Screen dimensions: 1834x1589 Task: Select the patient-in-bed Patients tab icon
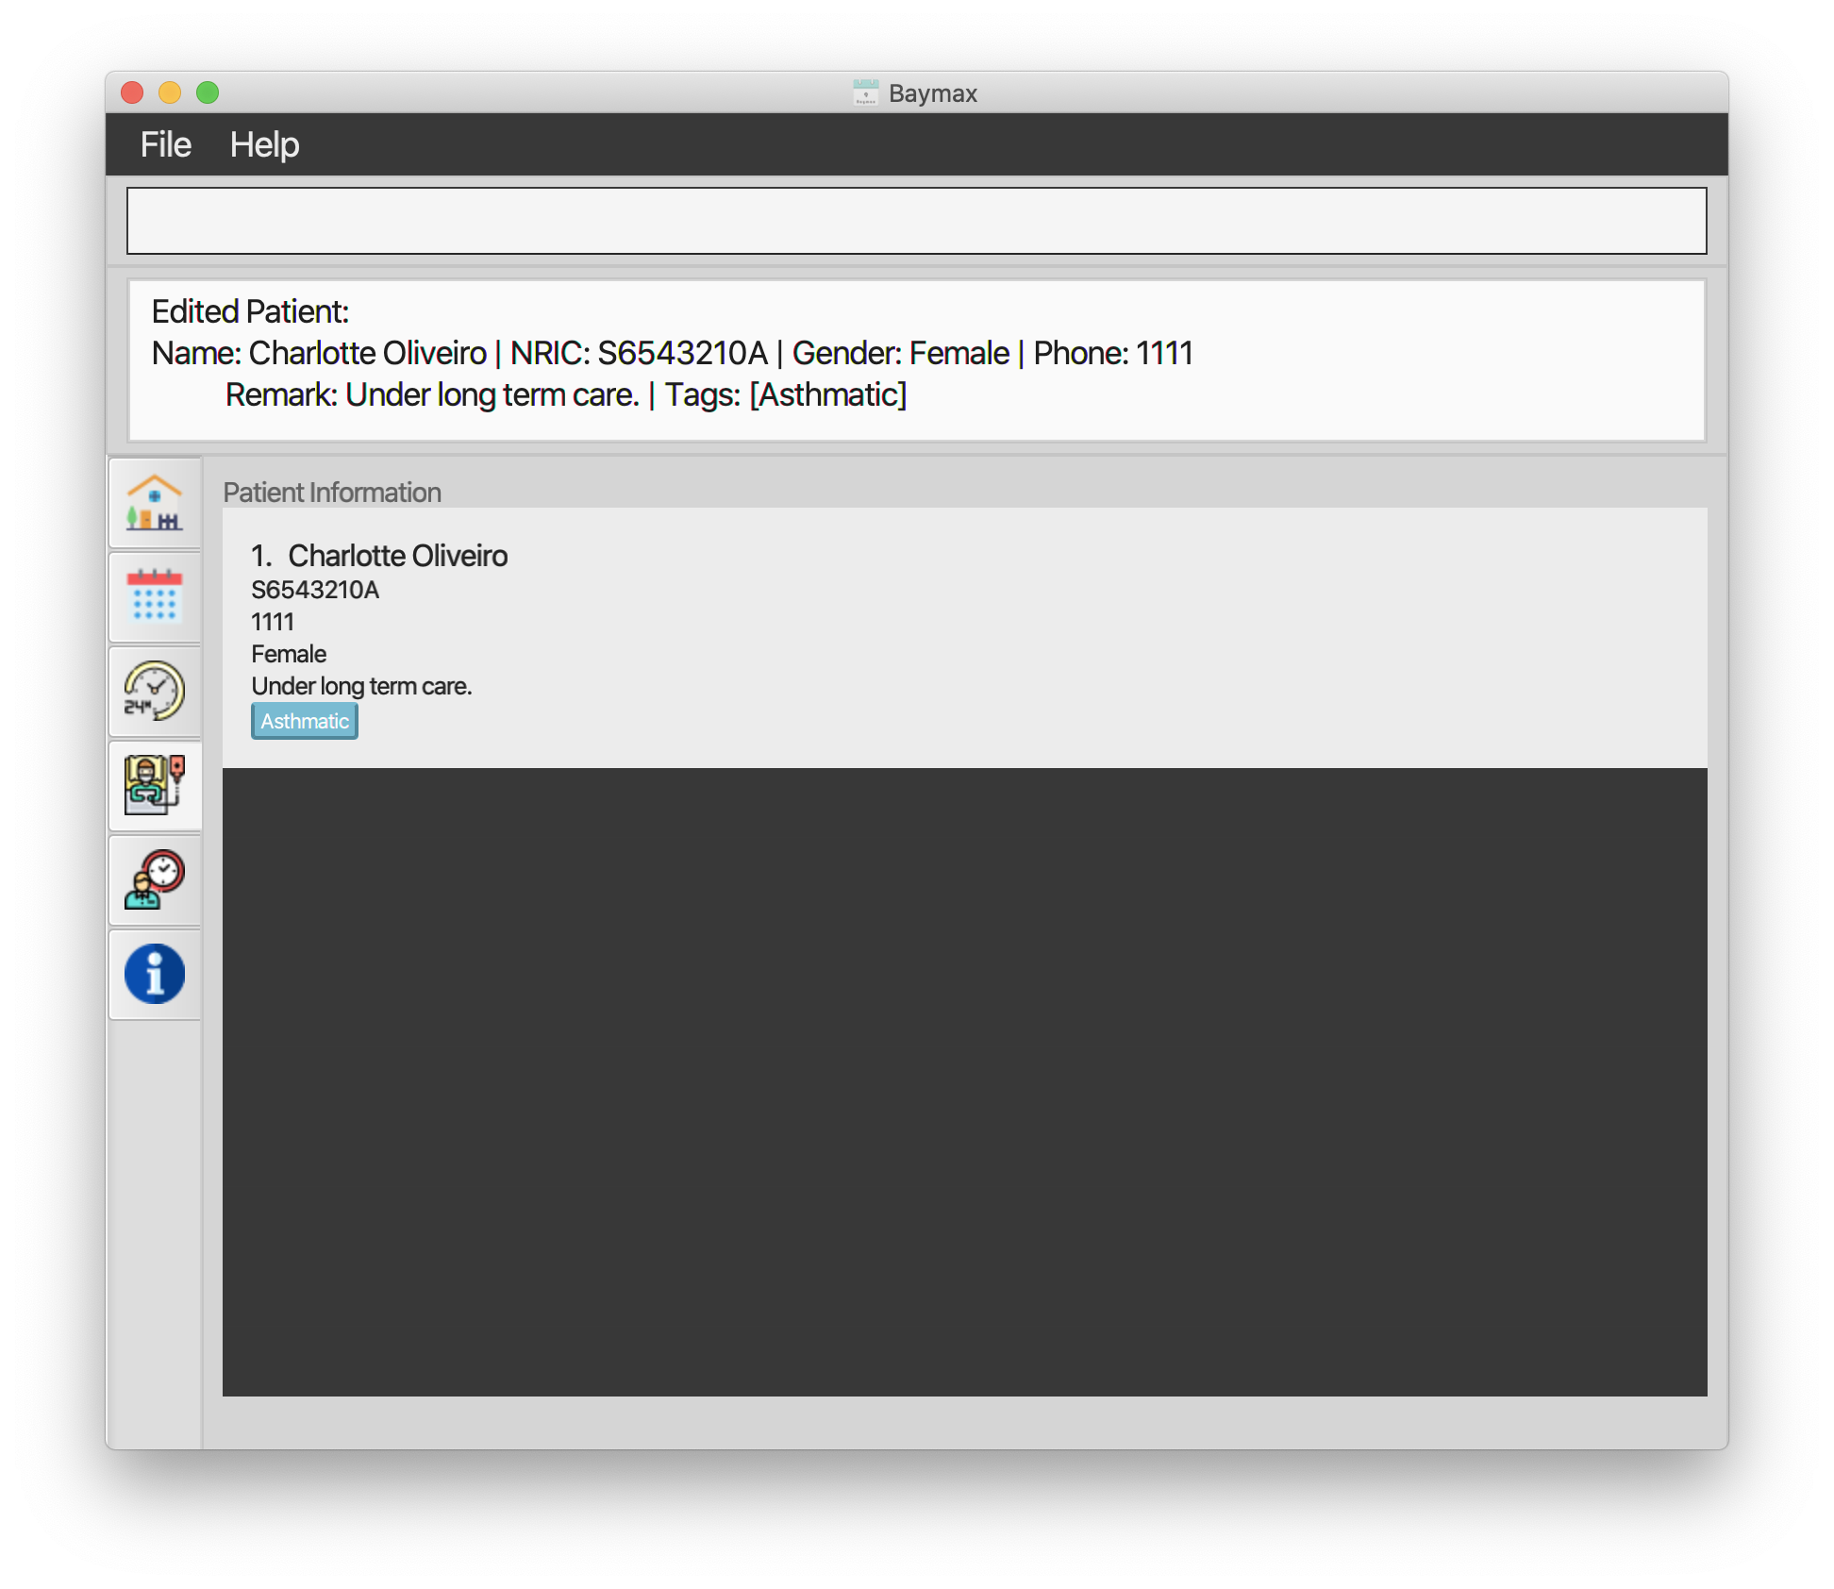click(x=155, y=785)
